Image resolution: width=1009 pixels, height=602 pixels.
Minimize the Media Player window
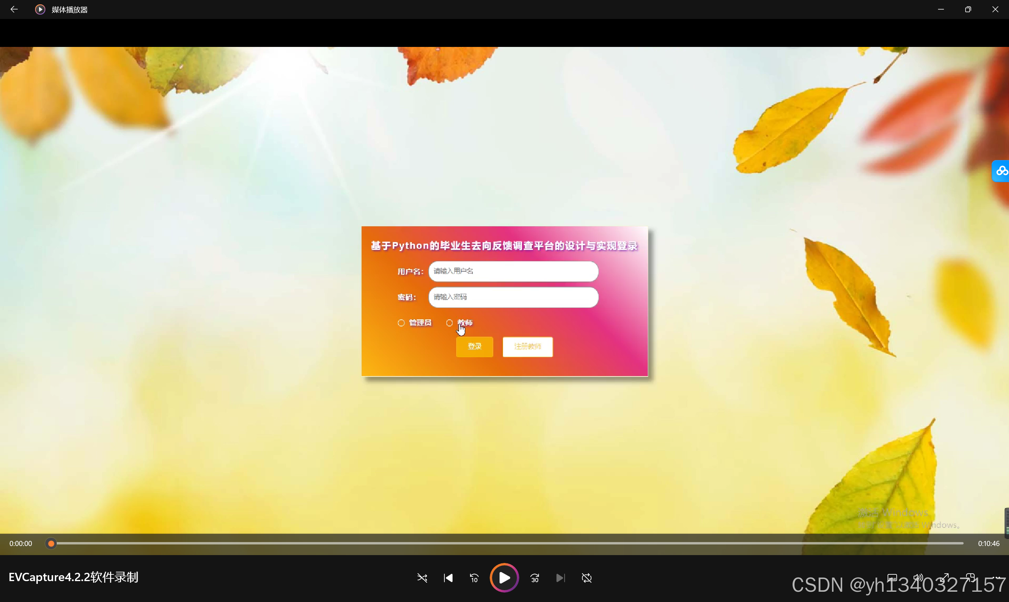[x=941, y=9]
